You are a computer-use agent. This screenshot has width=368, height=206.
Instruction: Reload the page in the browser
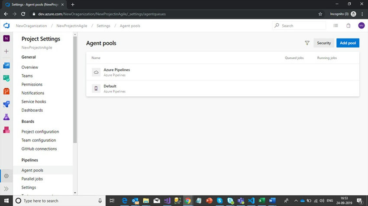[23, 14]
